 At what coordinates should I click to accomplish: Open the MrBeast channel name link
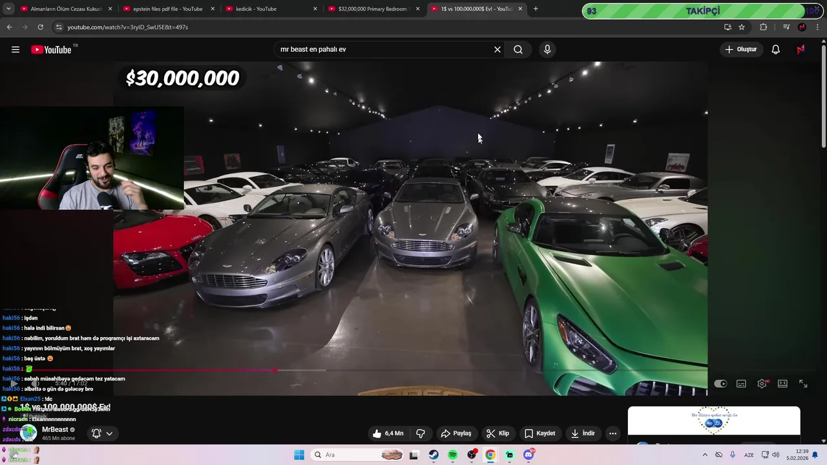55,429
